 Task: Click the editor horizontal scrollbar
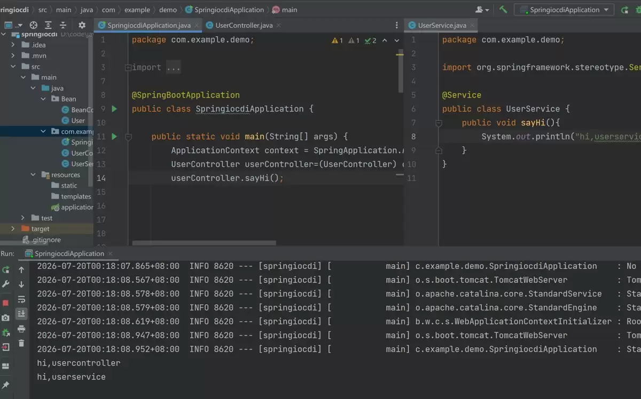pyautogui.click(x=204, y=243)
